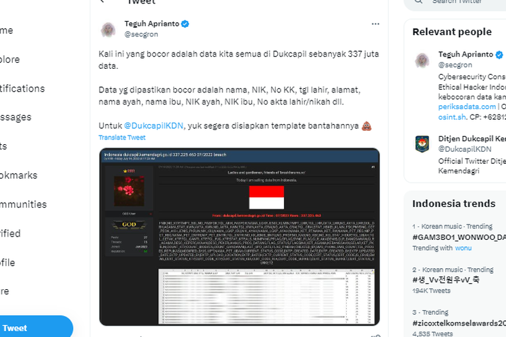506x337 pixels.
Task: Click Teguh Aprianto's avatar in Relevant people
Action: pyautogui.click(x=422, y=60)
